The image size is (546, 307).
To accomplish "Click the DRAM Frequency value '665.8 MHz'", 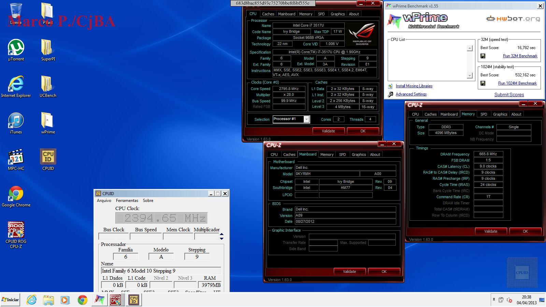I will click(x=488, y=154).
